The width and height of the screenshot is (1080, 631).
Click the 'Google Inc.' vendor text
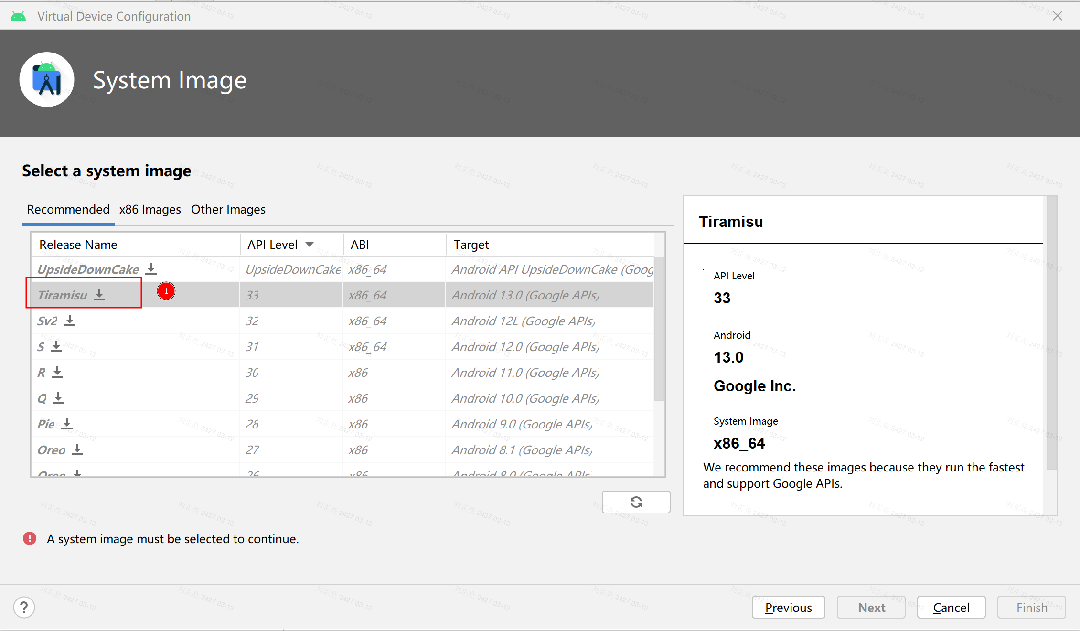tap(755, 386)
